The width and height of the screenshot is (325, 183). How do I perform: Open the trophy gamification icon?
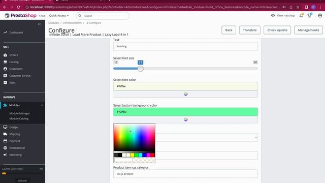tap(310, 15)
